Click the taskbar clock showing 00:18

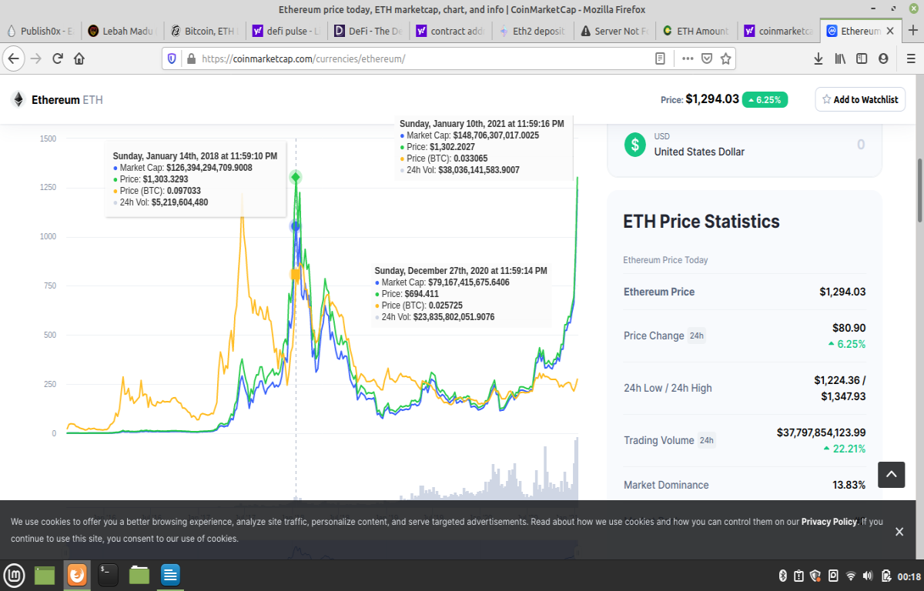(x=908, y=576)
